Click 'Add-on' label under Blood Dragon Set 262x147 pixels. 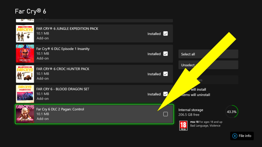coord(43,99)
